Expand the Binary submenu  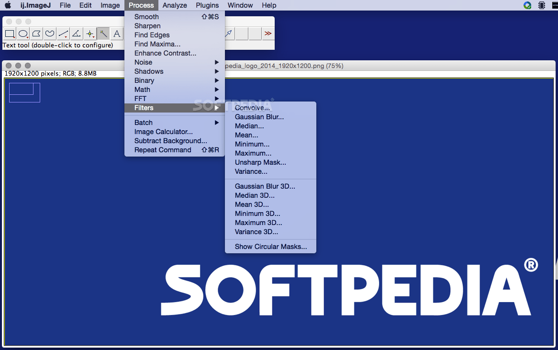(175, 80)
